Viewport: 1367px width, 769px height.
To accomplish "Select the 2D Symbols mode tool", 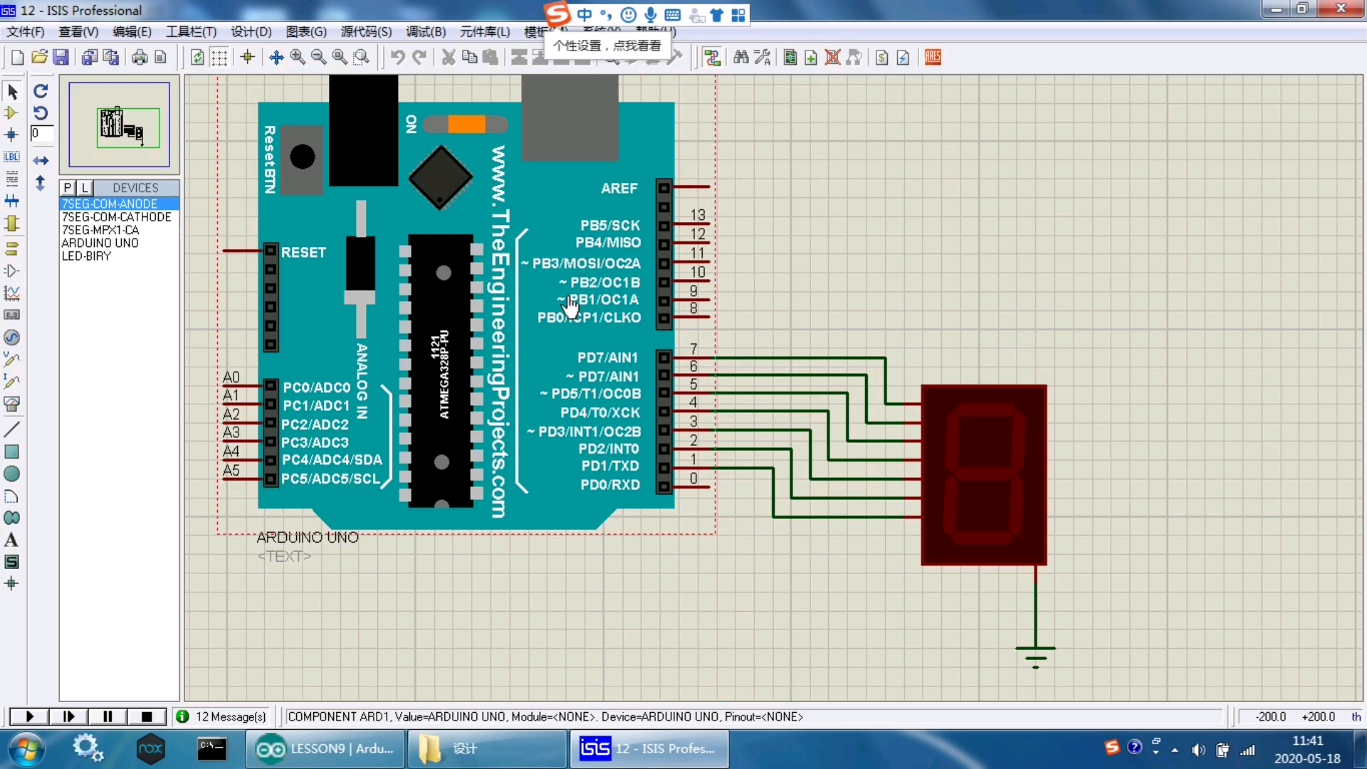I will (11, 562).
